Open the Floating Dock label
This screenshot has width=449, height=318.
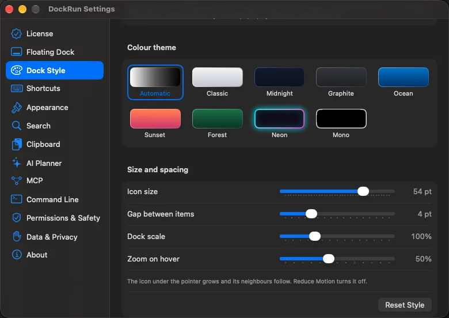[51, 52]
